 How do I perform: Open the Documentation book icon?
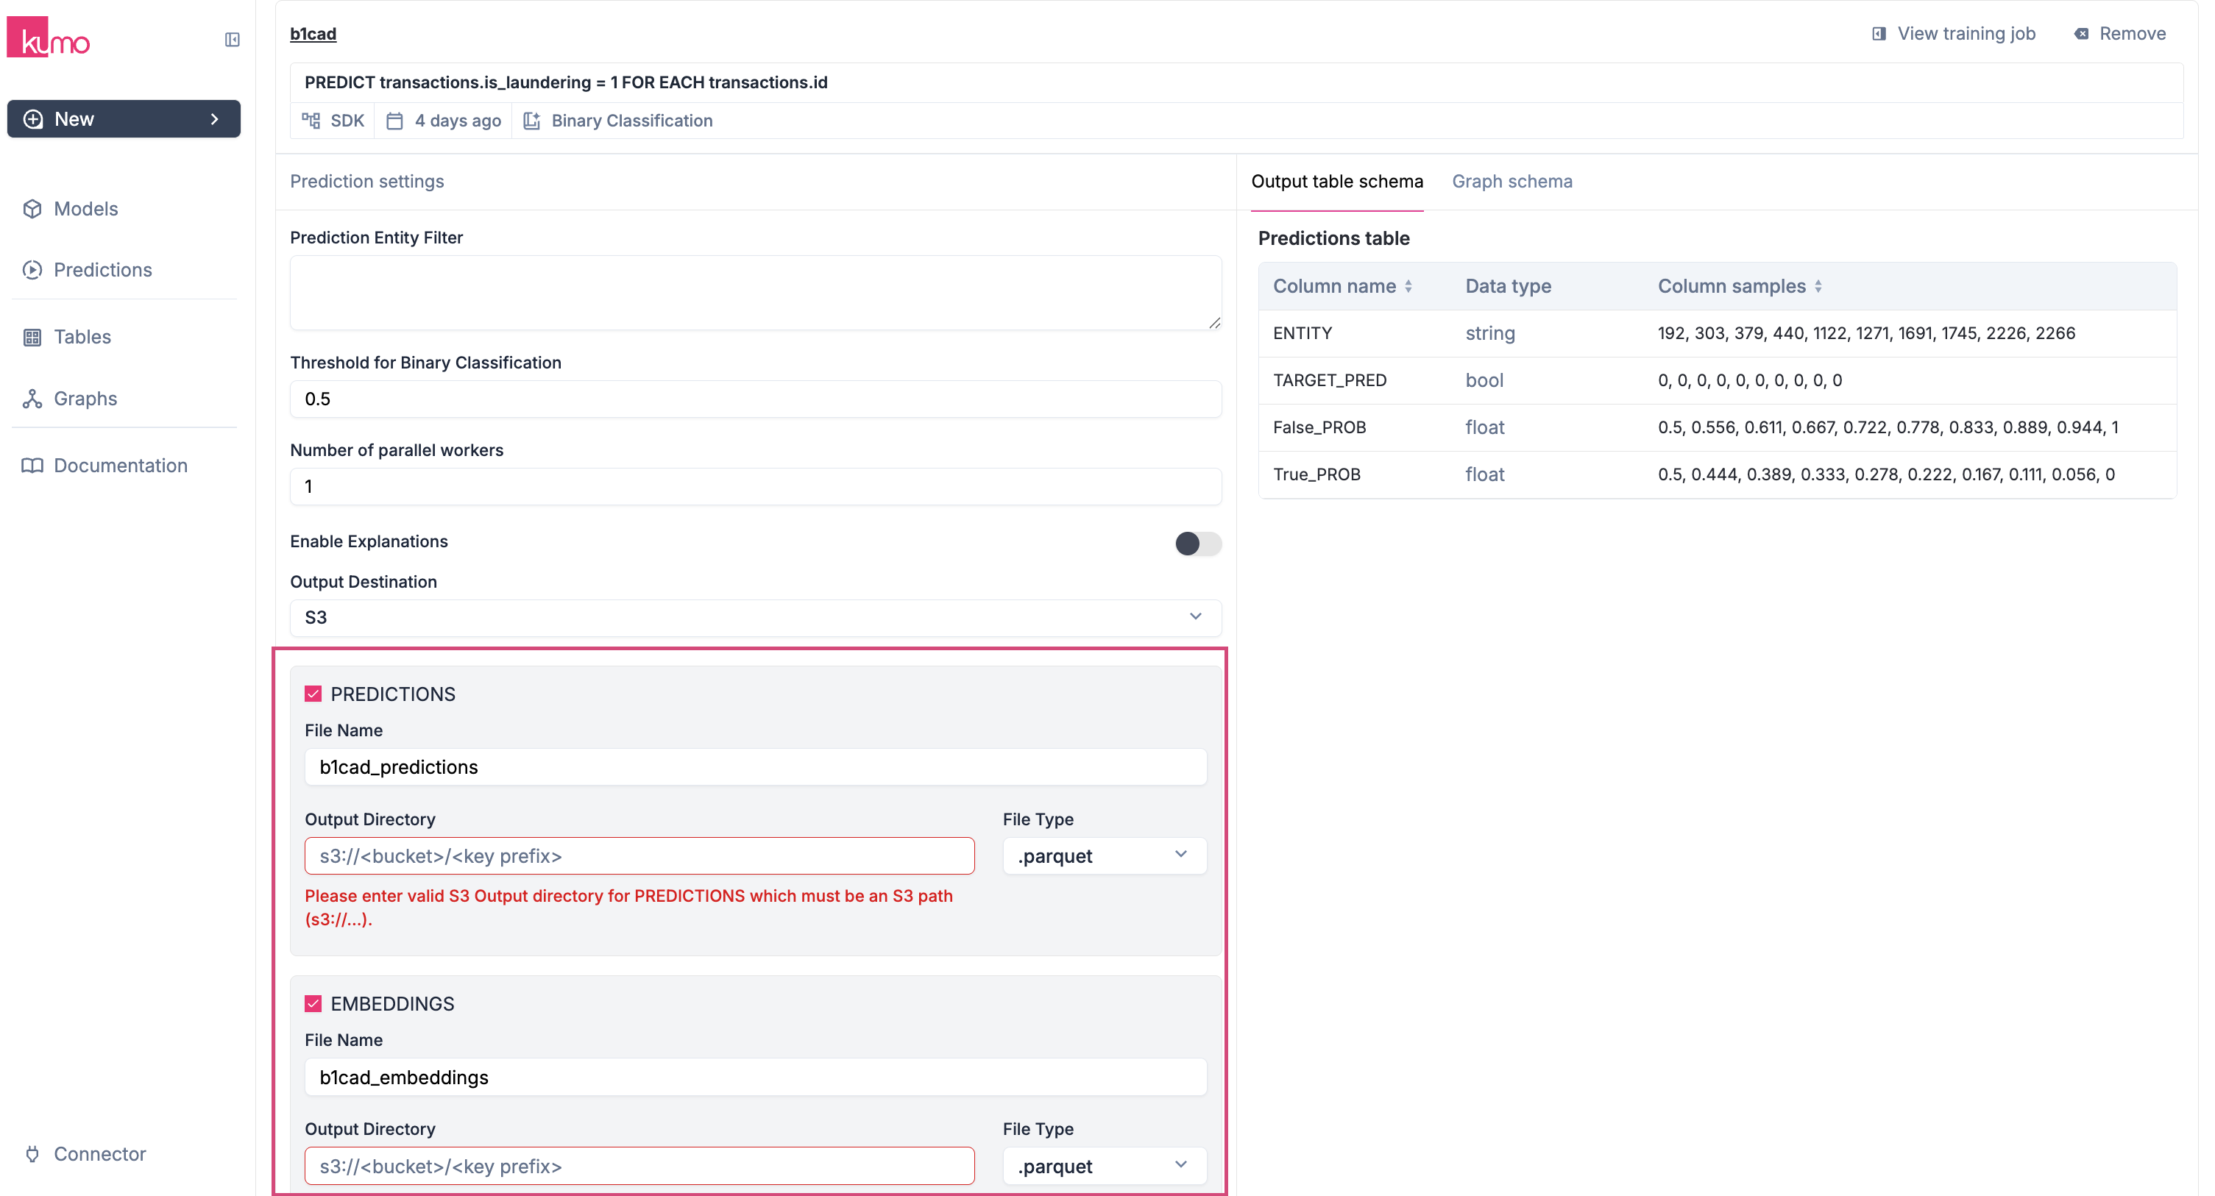pos(32,466)
